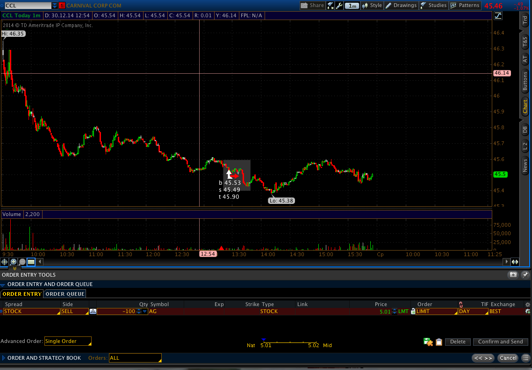Click the CCL symbol input field
This screenshot has width=532, height=370.
click(x=28, y=6)
